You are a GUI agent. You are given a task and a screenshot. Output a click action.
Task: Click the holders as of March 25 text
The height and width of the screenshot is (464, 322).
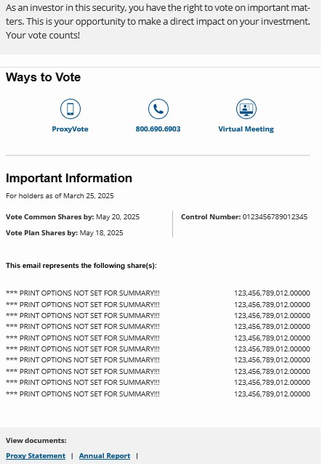point(60,196)
